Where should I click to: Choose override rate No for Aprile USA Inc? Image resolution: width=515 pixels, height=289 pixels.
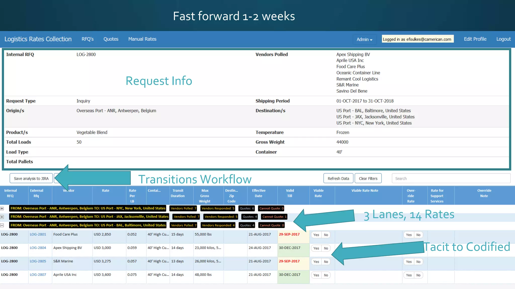418,275
